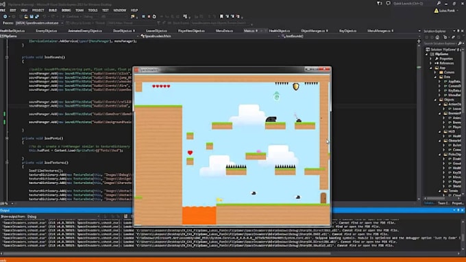Open the Team Explorer bottom tab
466x262 pixels.
point(443,203)
